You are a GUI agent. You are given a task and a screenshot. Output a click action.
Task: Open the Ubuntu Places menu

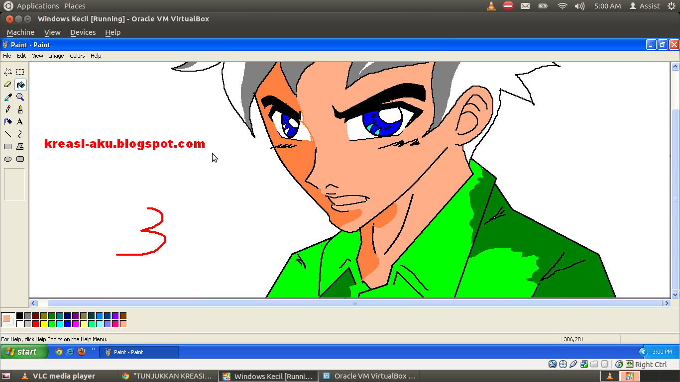click(75, 6)
